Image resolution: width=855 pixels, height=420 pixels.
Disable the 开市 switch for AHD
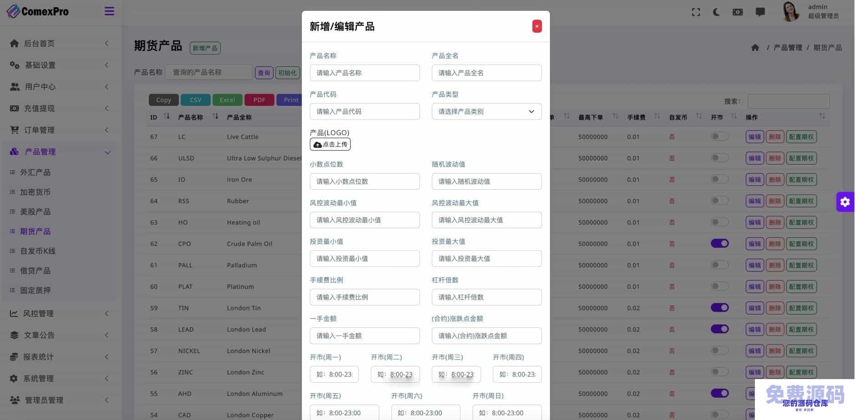[x=719, y=393]
